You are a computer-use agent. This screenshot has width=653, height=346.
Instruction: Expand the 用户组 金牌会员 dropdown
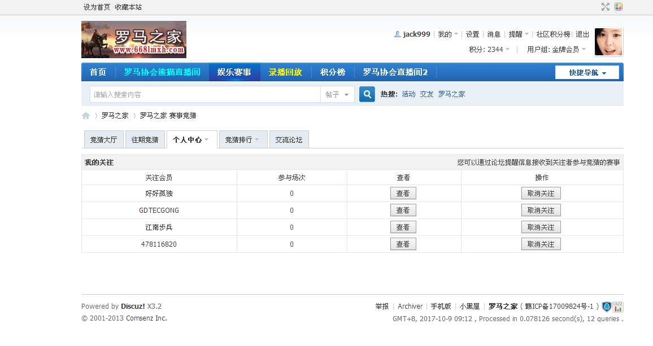(x=556, y=50)
